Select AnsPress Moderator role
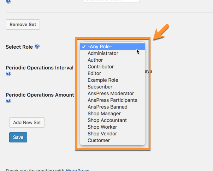Screen dimensions: 213x171 [111, 93]
